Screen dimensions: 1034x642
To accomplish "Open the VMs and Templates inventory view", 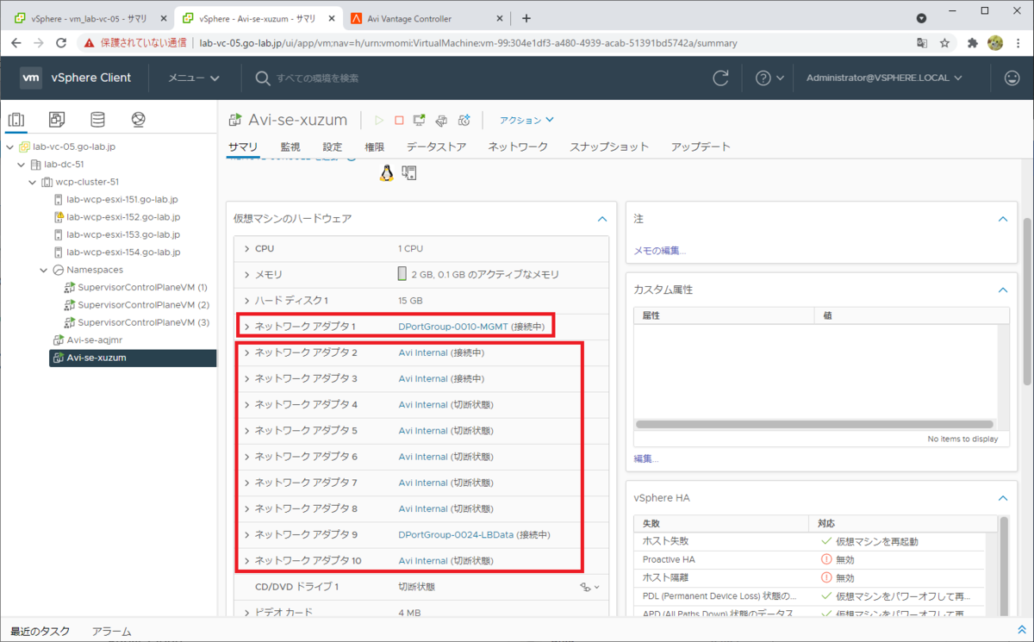I will point(57,119).
